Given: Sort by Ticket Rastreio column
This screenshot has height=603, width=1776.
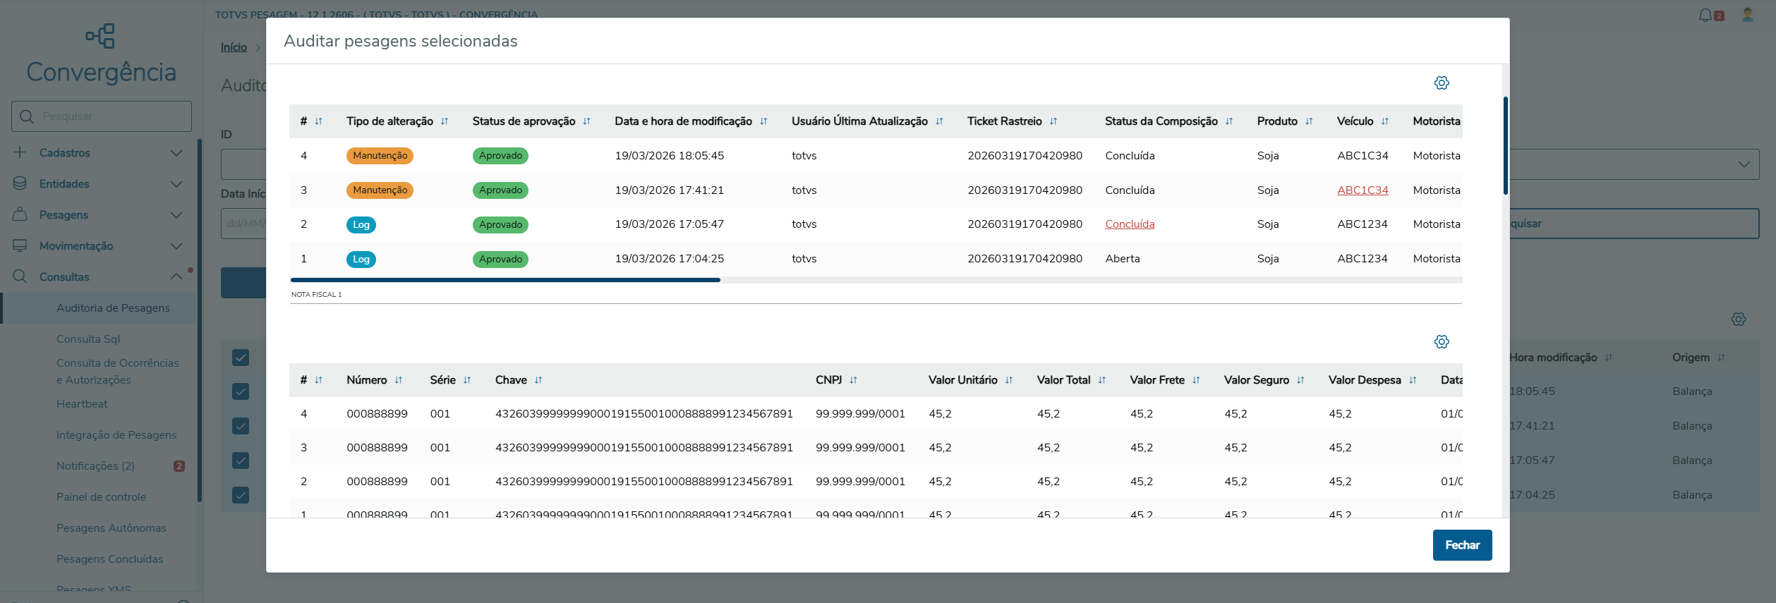Looking at the screenshot, I should coord(1053,121).
